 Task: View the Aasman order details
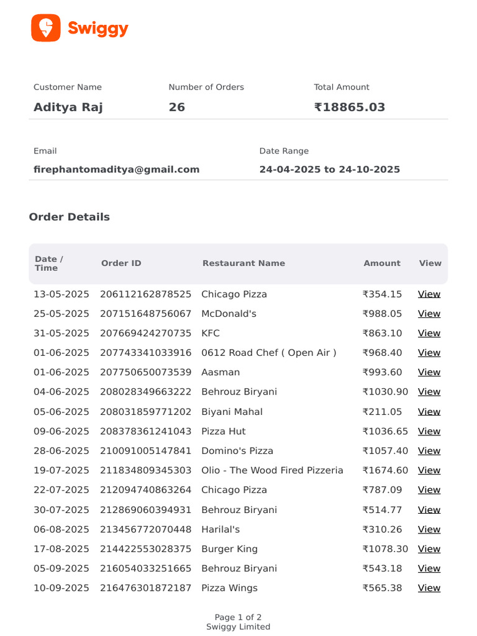click(x=429, y=372)
